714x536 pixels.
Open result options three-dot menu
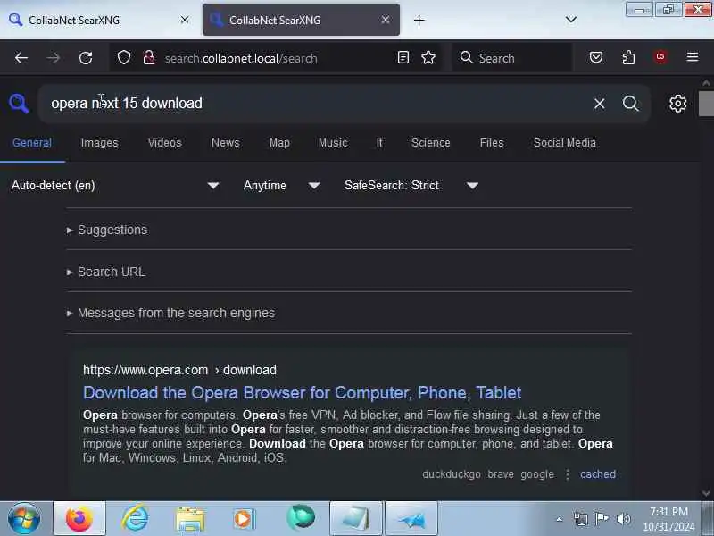click(x=568, y=474)
